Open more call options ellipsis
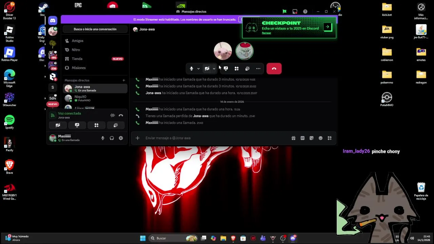Image resolution: width=434 pixels, height=244 pixels. 258,68
